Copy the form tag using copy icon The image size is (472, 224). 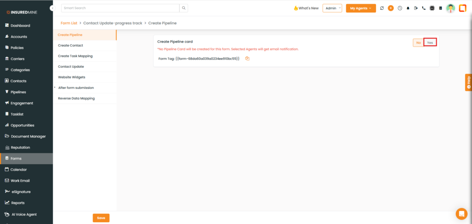[248, 59]
